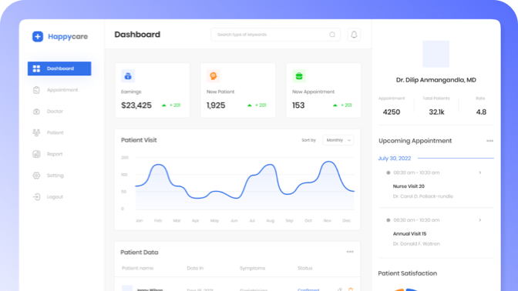The image size is (518, 291).
Task: Open the Monthly sort dropdown
Action: pos(338,140)
